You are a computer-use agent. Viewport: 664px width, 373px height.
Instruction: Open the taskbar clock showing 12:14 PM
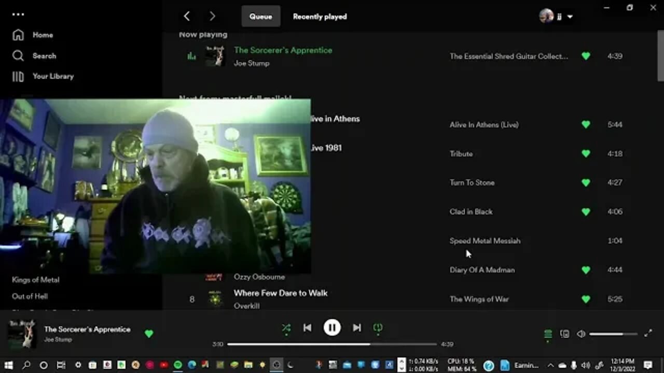[x=622, y=365]
